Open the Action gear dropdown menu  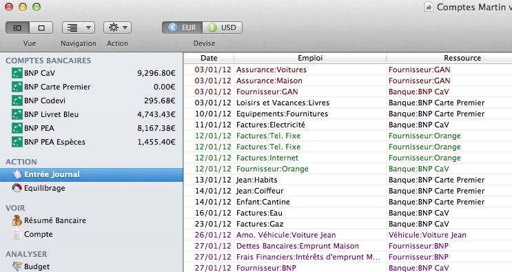pos(118,28)
